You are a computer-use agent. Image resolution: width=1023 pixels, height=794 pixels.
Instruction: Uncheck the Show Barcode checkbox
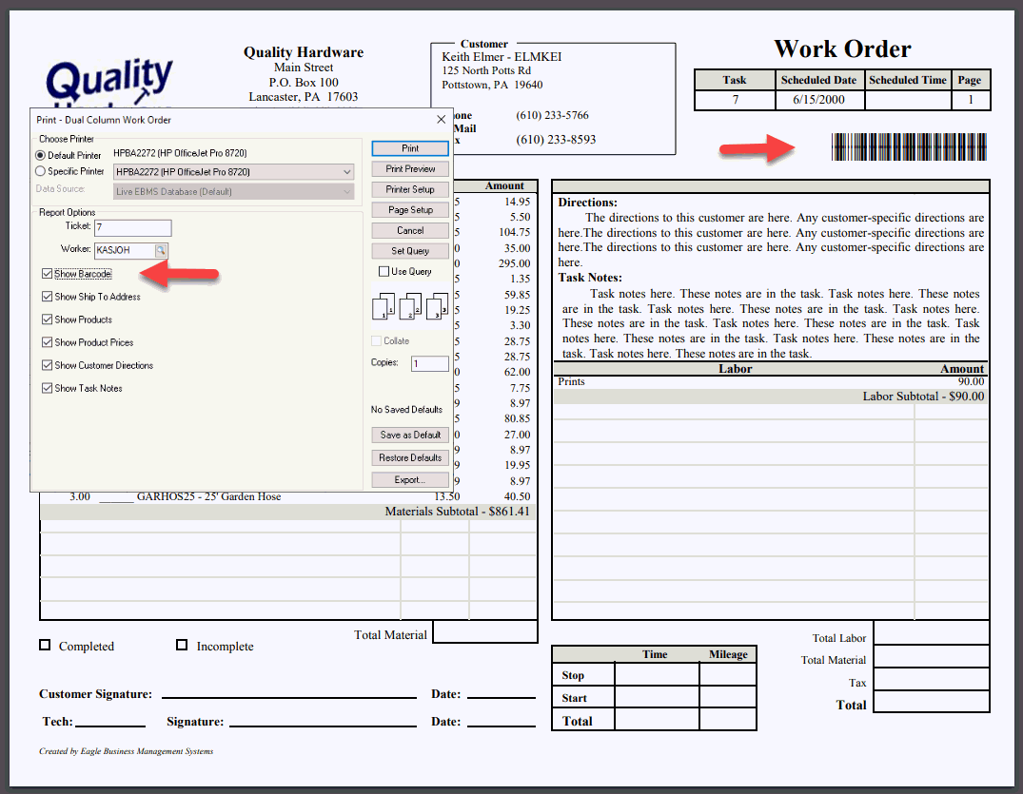tap(47, 274)
